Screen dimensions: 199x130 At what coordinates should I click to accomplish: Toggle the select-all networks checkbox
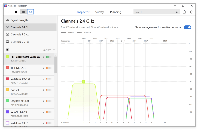(x=7, y=50)
